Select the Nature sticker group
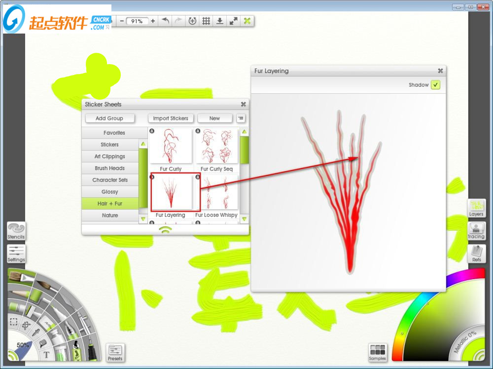This screenshot has height=369, width=493. click(110, 216)
